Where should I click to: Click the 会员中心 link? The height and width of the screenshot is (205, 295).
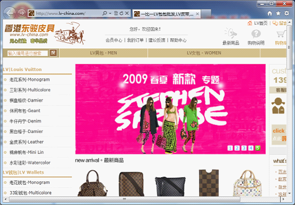coord(114,40)
